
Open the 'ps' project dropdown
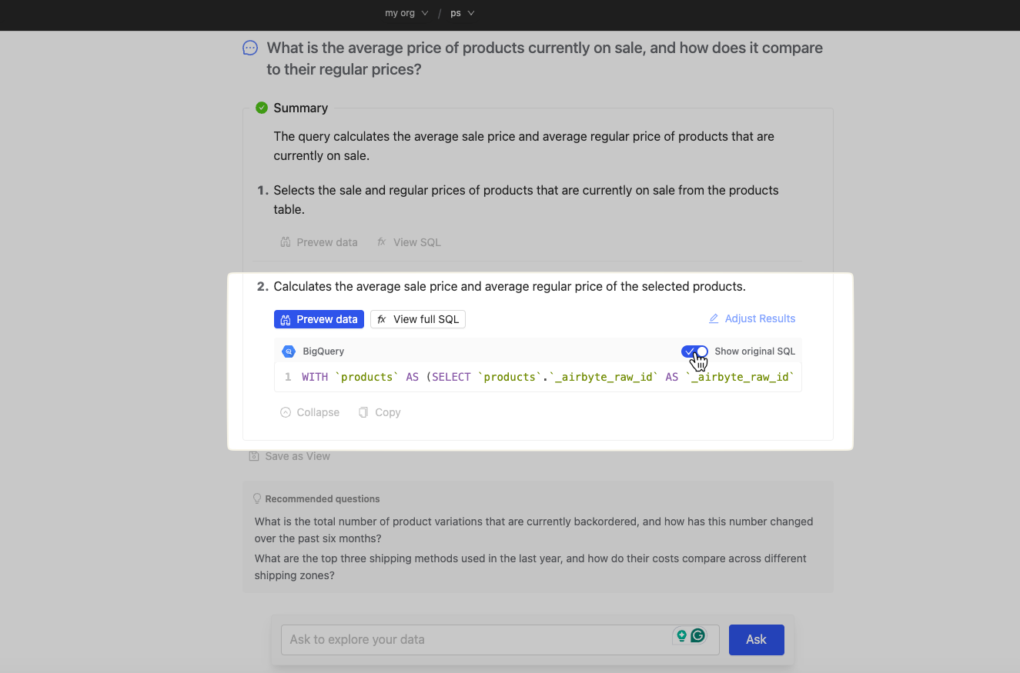coord(462,13)
